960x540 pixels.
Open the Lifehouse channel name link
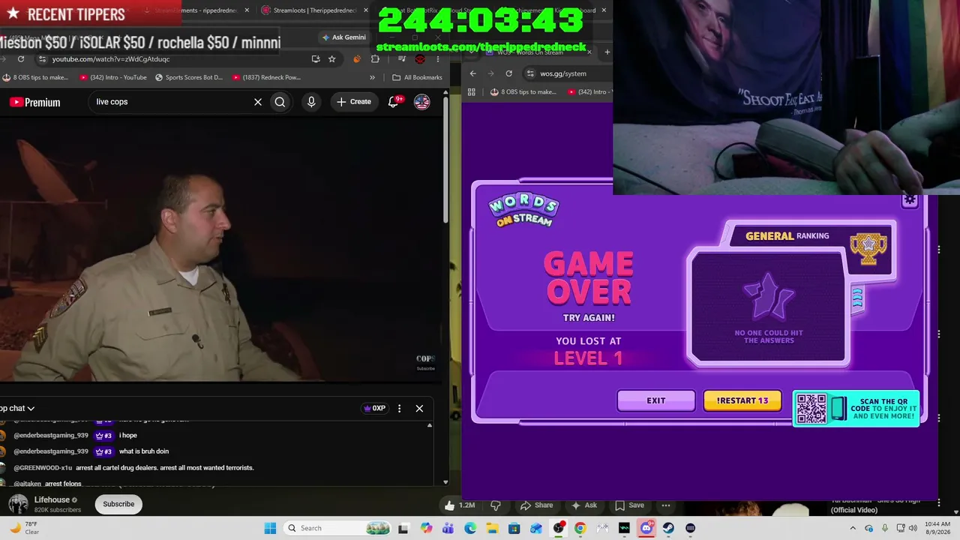coord(52,499)
